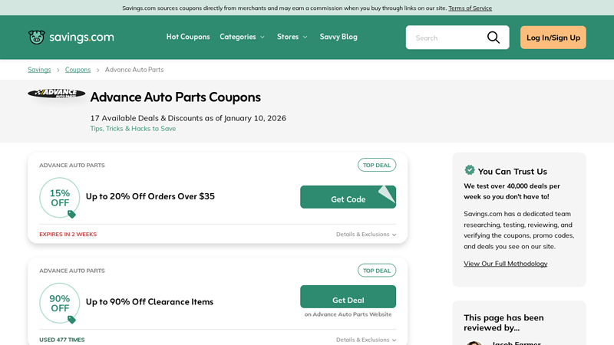Click the Up to 90% Off Clearance Items title
The height and width of the screenshot is (345, 614).
coord(150,302)
